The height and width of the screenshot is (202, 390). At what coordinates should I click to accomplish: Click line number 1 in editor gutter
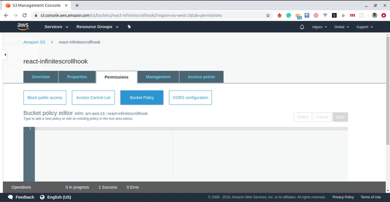tap(30, 129)
